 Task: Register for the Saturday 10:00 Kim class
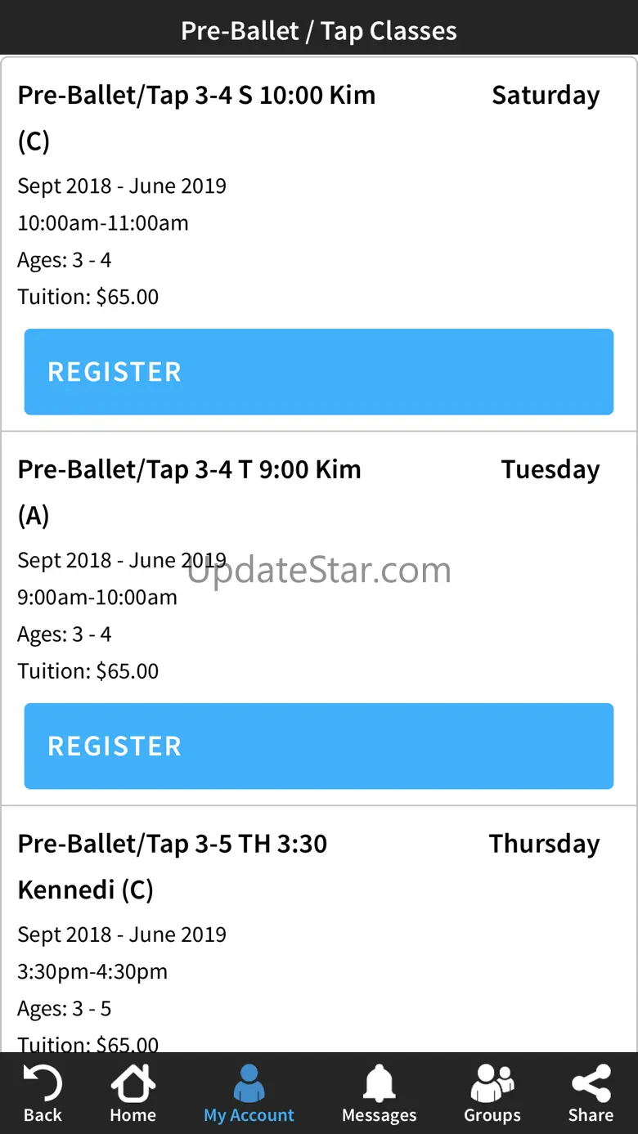point(319,372)
